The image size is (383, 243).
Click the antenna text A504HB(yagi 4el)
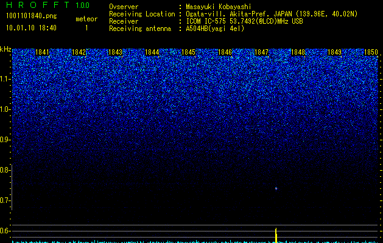point(215,29)
